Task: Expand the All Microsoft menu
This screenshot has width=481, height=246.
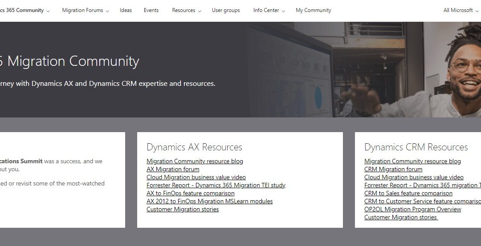Action: 461,10
